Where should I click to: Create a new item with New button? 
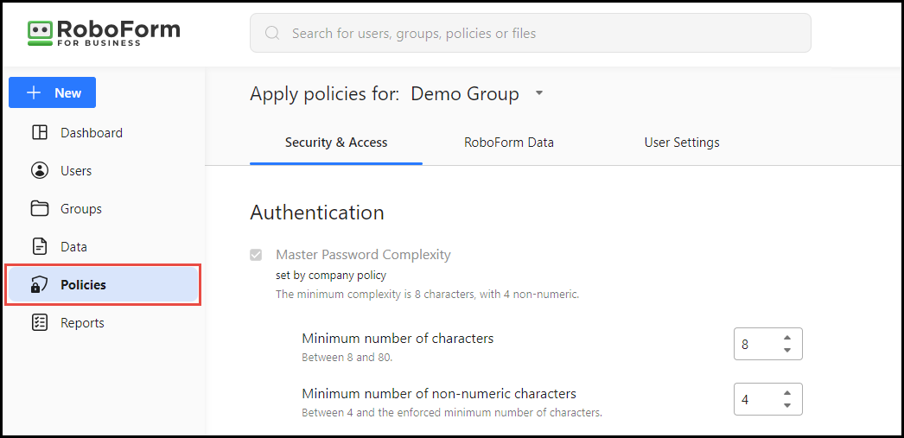point(53,92)
